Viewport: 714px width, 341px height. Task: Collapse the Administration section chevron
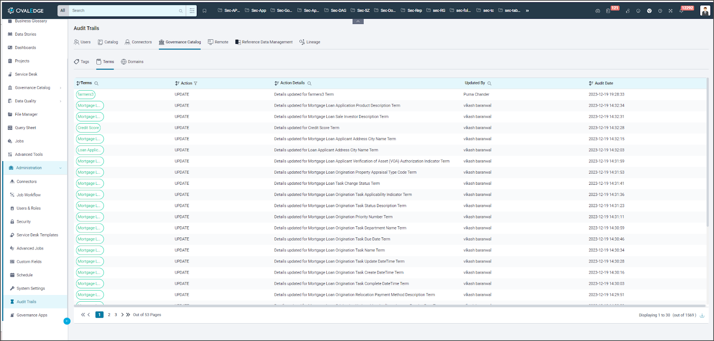[x=61, y=168]
